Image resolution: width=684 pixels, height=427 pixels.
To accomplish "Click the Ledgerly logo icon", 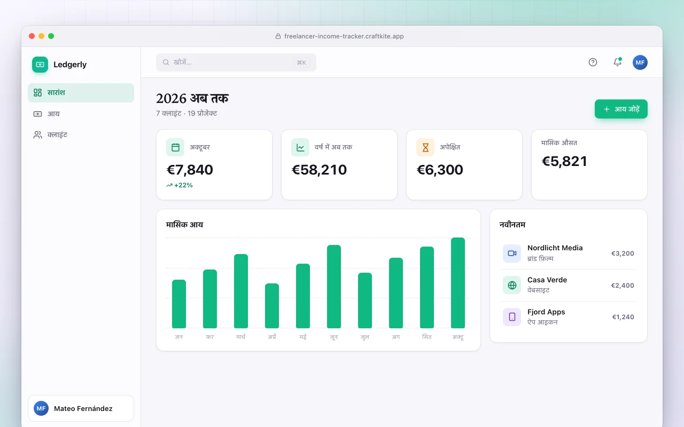I will pyautogui.click(x=40, y=65).
